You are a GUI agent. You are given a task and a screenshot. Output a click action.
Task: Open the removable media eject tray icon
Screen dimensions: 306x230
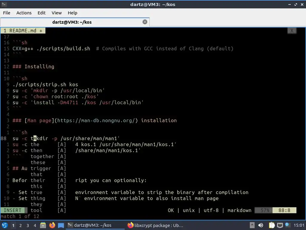click(x=252, y=225)
